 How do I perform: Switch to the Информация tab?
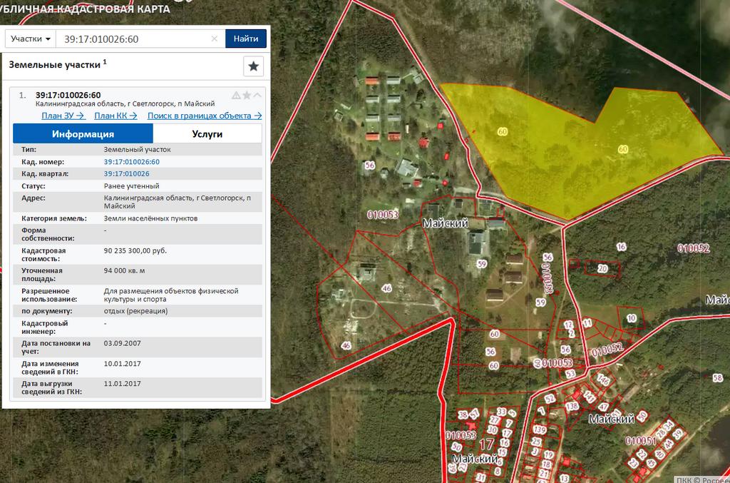point(83,134)
